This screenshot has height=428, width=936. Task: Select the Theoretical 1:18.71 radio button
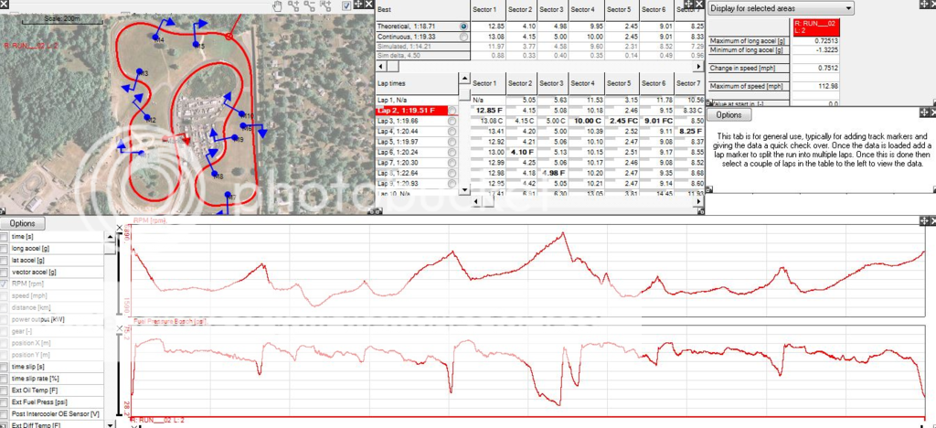point(463,27)
